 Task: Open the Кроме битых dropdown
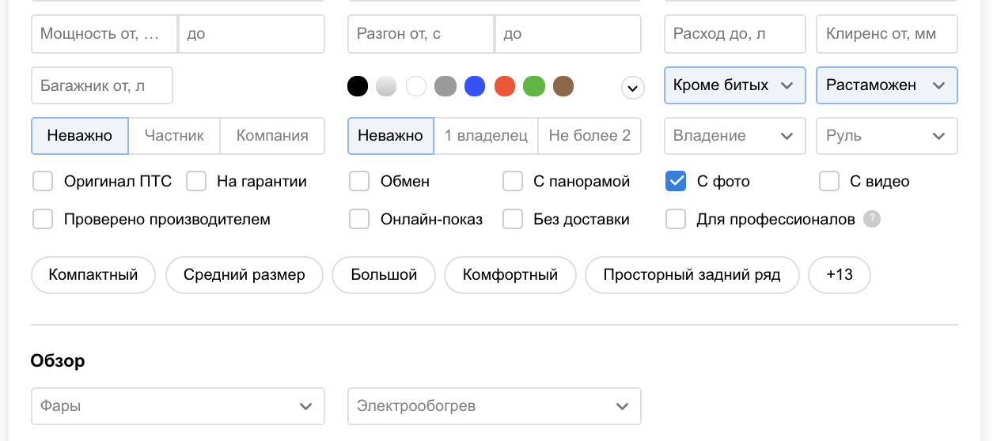tap(735, 85)
